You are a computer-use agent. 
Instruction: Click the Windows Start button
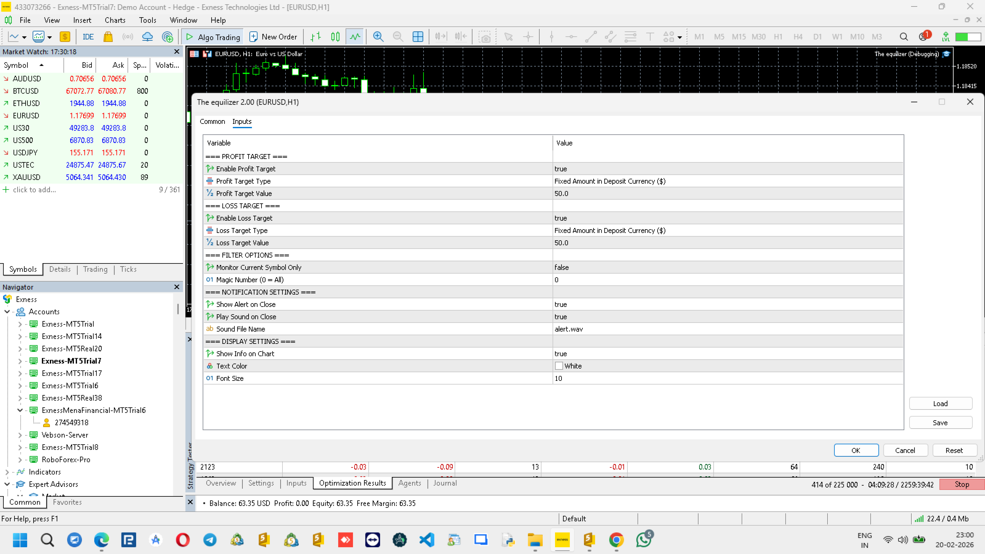click(20, 540)
